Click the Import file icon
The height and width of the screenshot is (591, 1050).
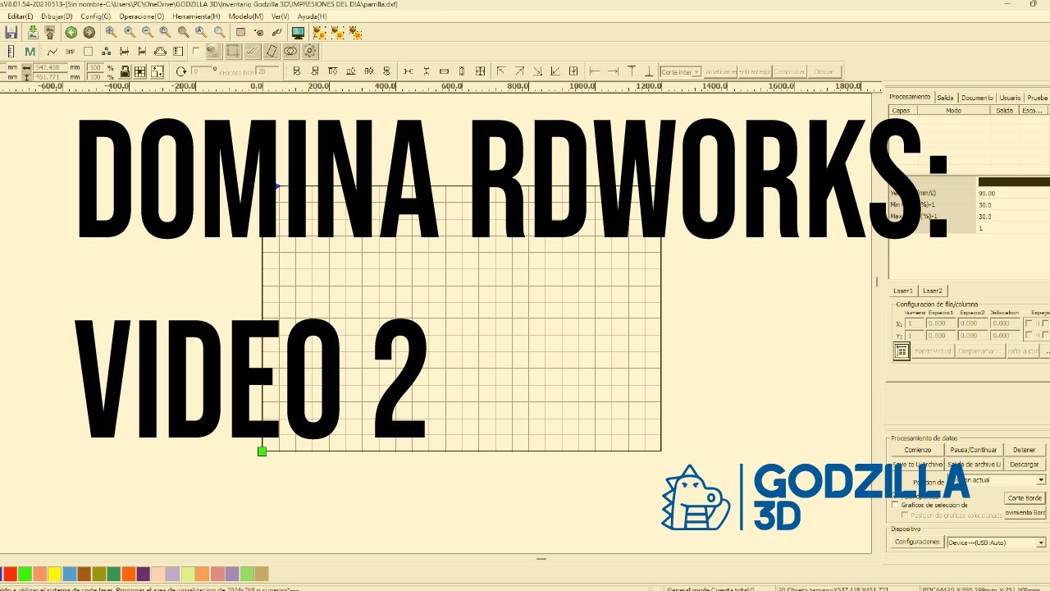click(33, 32)
